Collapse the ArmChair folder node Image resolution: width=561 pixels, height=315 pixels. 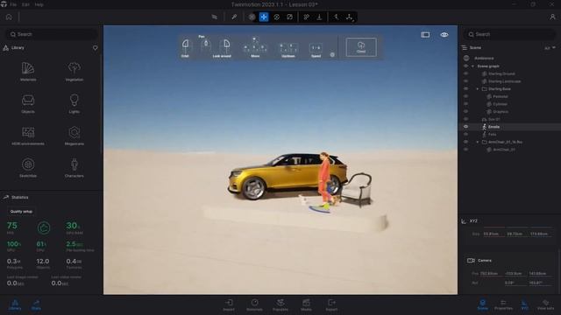(478, 142)
